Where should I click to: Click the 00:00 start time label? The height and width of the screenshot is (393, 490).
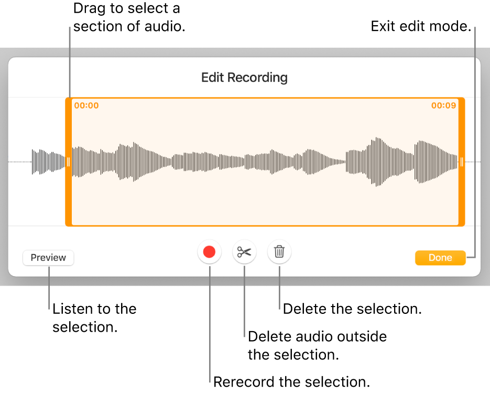coord(86,105)
